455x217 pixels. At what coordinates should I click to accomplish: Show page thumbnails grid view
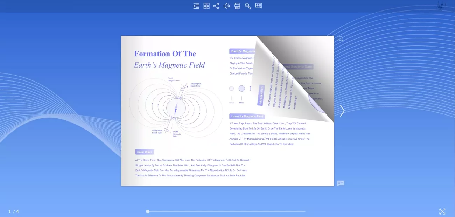[206, 6]
